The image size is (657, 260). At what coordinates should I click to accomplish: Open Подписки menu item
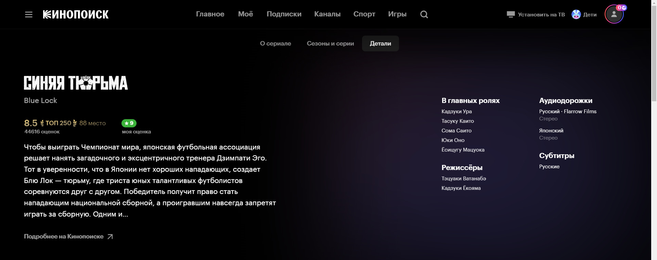pos(284,14)
